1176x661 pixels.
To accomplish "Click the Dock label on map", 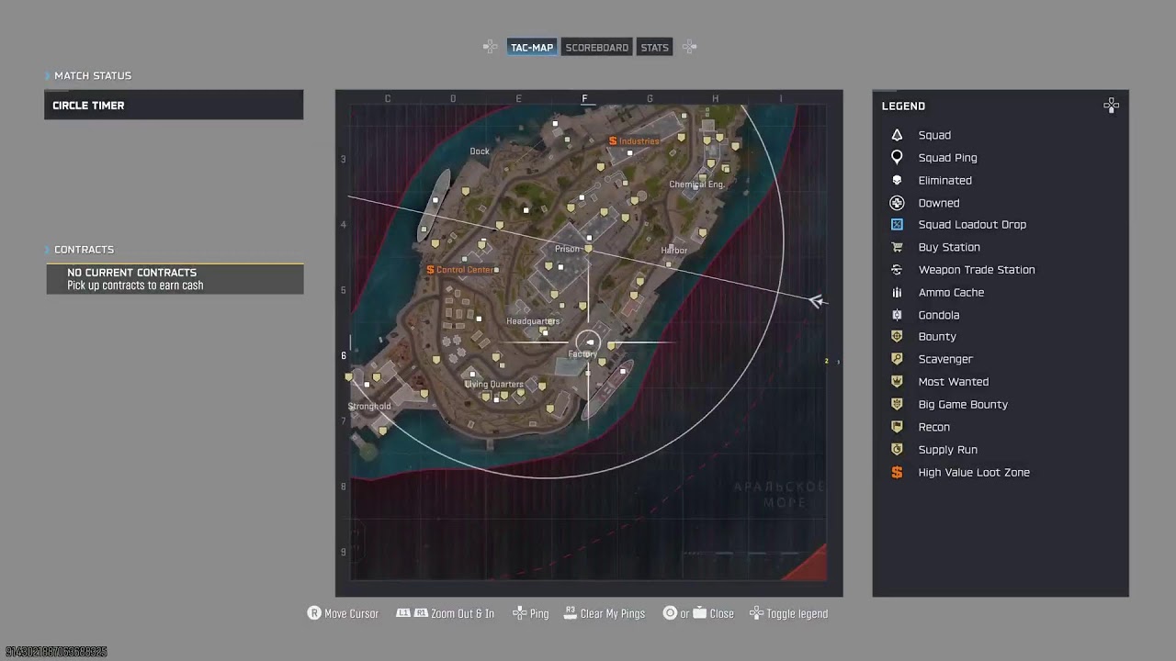I will point(480,151).
